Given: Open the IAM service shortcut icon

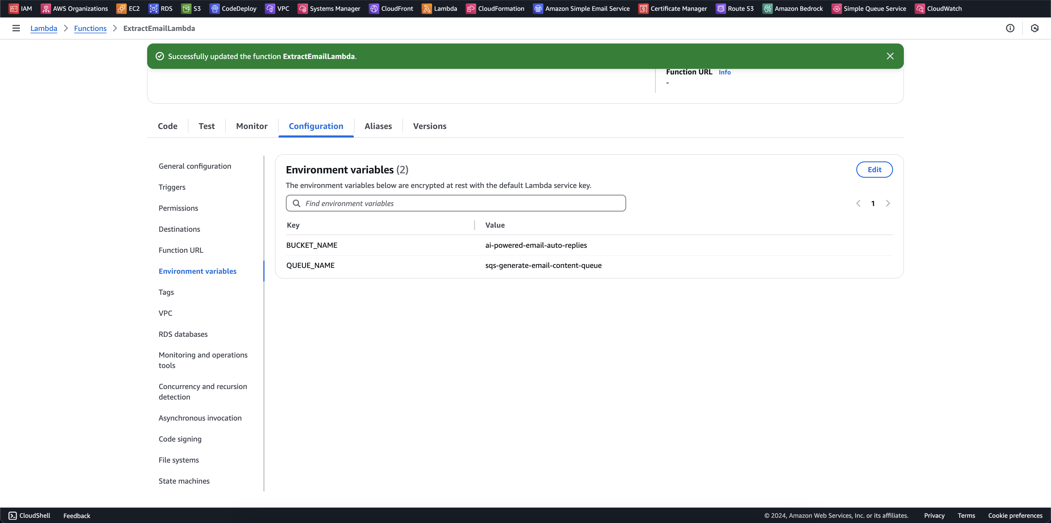Looking at the screenshot, I should [14, 8].
